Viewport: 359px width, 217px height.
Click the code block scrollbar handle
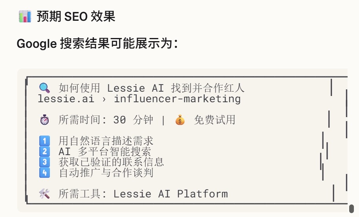point(352,208)
